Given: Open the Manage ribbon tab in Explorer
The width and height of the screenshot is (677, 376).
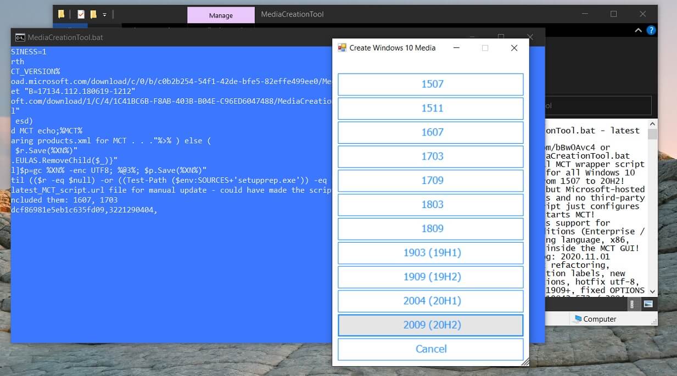Looking at the screenshot, I should (221, 15).
